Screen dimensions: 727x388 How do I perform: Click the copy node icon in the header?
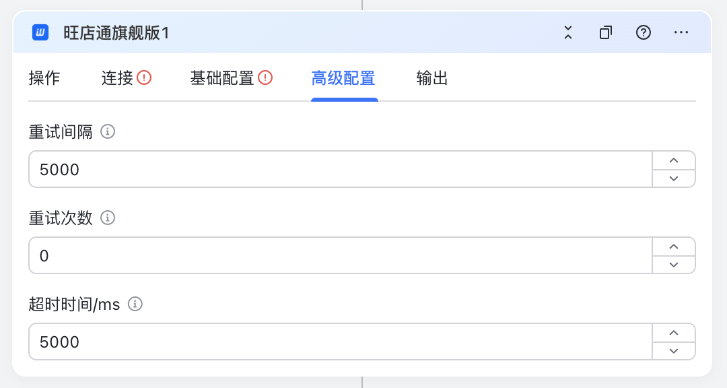tap(606, 32)
